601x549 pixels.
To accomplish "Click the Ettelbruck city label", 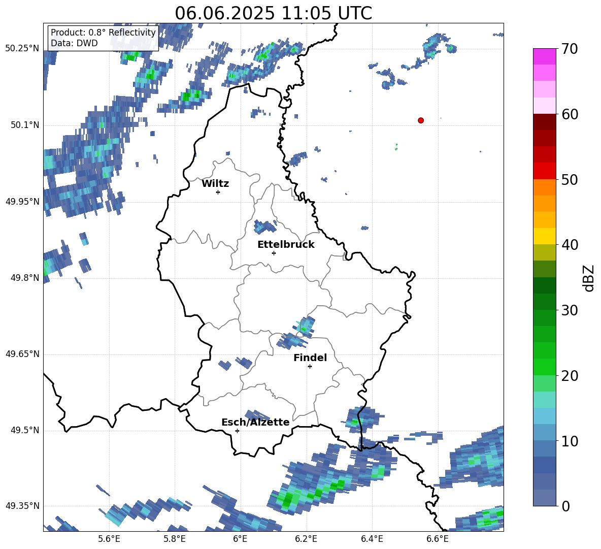I will click(286, 245).
